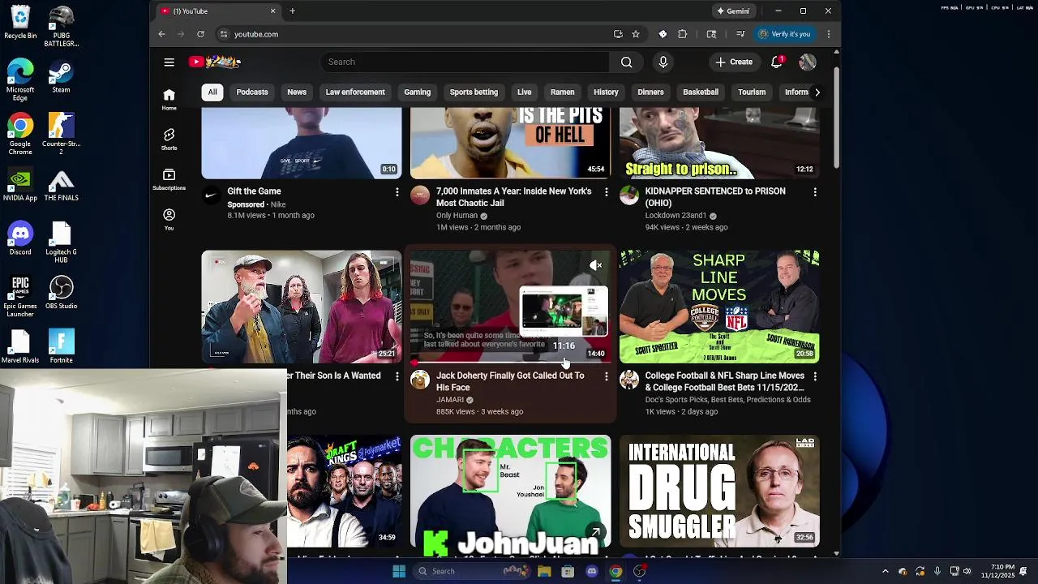Click install app icon in address bar

tap(618, 34)
